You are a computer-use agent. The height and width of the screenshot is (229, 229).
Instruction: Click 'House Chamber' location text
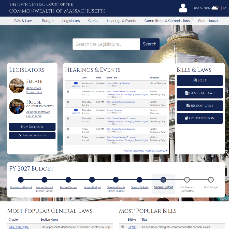coord(158,83)
